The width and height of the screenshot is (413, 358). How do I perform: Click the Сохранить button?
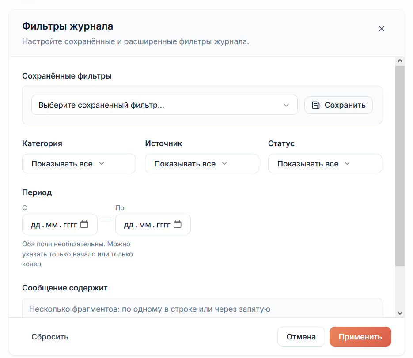coord(338,105)
